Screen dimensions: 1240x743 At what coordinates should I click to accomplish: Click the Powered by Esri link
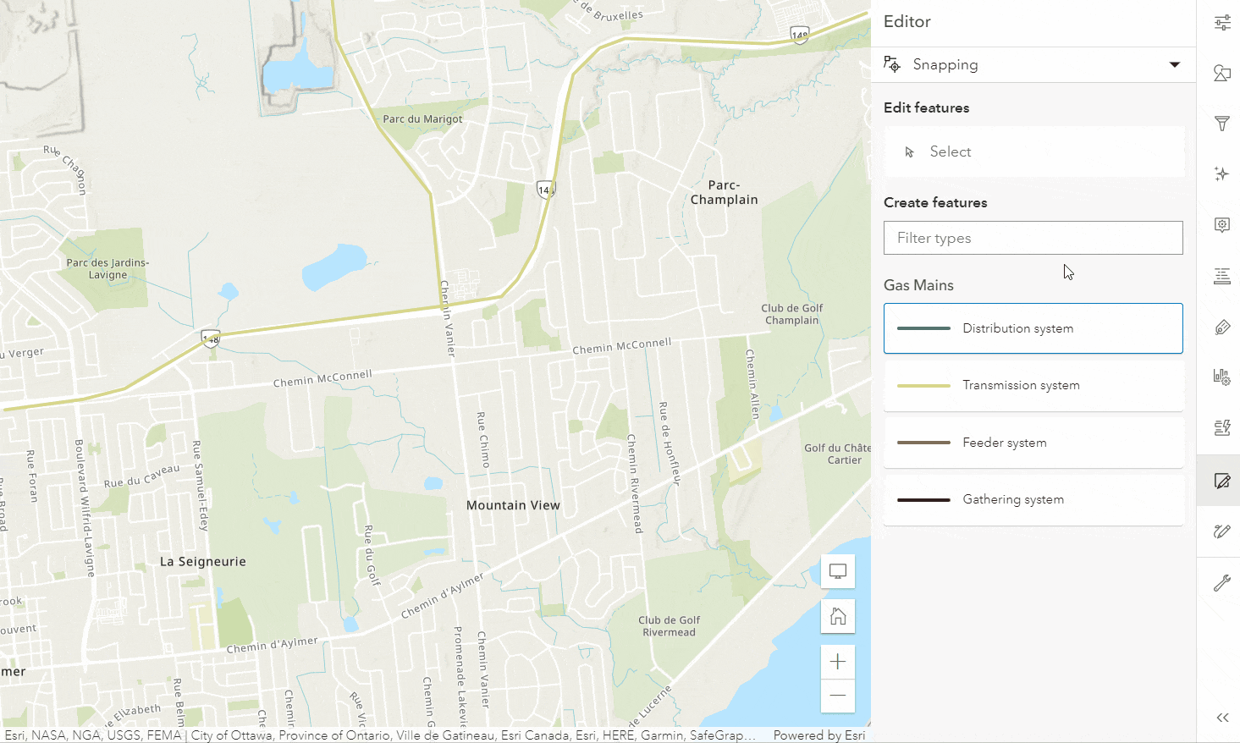tap(818, 735)
